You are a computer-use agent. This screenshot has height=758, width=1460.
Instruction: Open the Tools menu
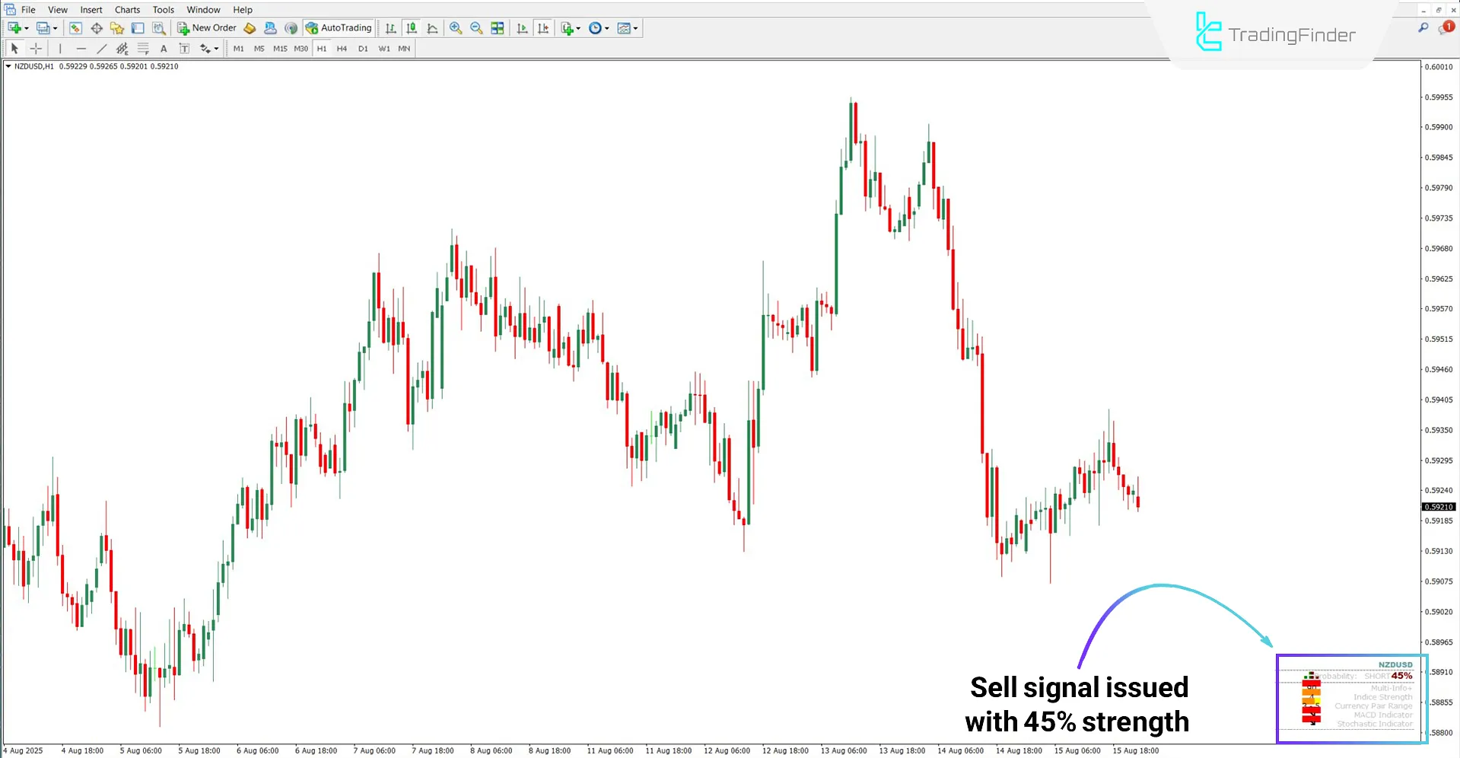(x=162, y=9)
